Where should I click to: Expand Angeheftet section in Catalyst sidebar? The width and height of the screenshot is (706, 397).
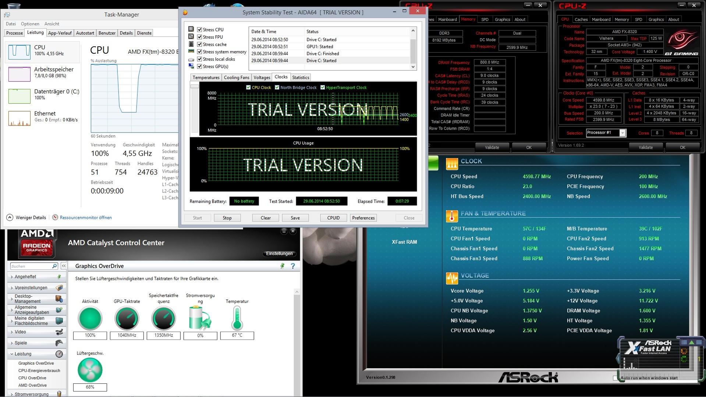click(x=36, y=277)
